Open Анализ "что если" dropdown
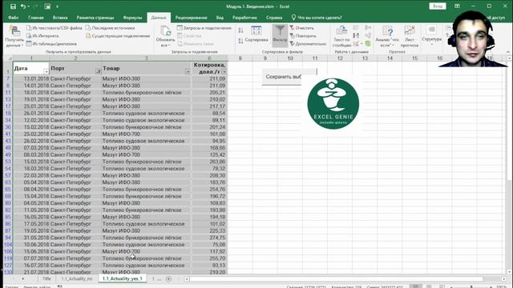This screenshot has width=513, height=288. [x=387, y=36]
